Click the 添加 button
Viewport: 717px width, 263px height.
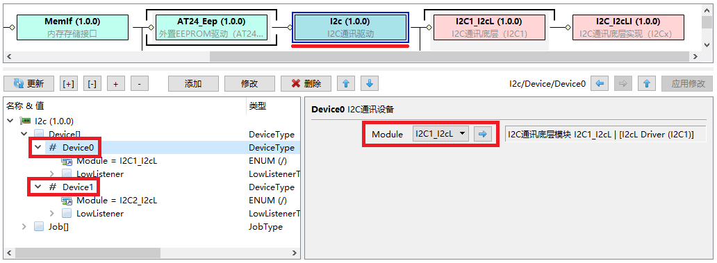[193, 83]
